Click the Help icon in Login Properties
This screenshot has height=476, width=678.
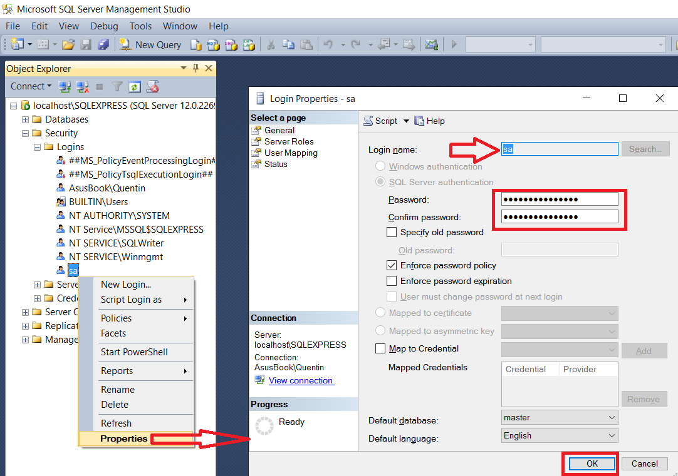tap(429, 121)
